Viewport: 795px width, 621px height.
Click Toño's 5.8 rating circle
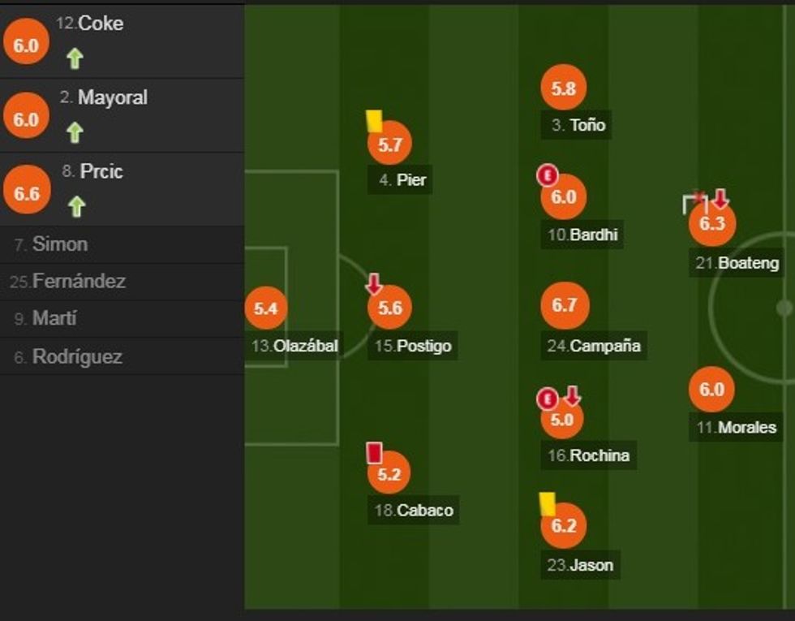point(563,89)
